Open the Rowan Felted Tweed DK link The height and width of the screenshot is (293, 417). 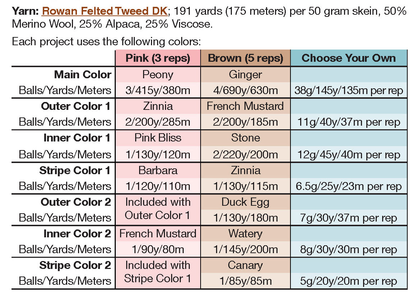click(x=104, y=10)
